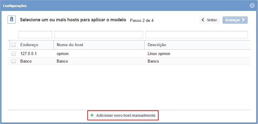Go back with the Voltar button
The width and height of the screenshot is (258, 124).
[x=209, y=20]
